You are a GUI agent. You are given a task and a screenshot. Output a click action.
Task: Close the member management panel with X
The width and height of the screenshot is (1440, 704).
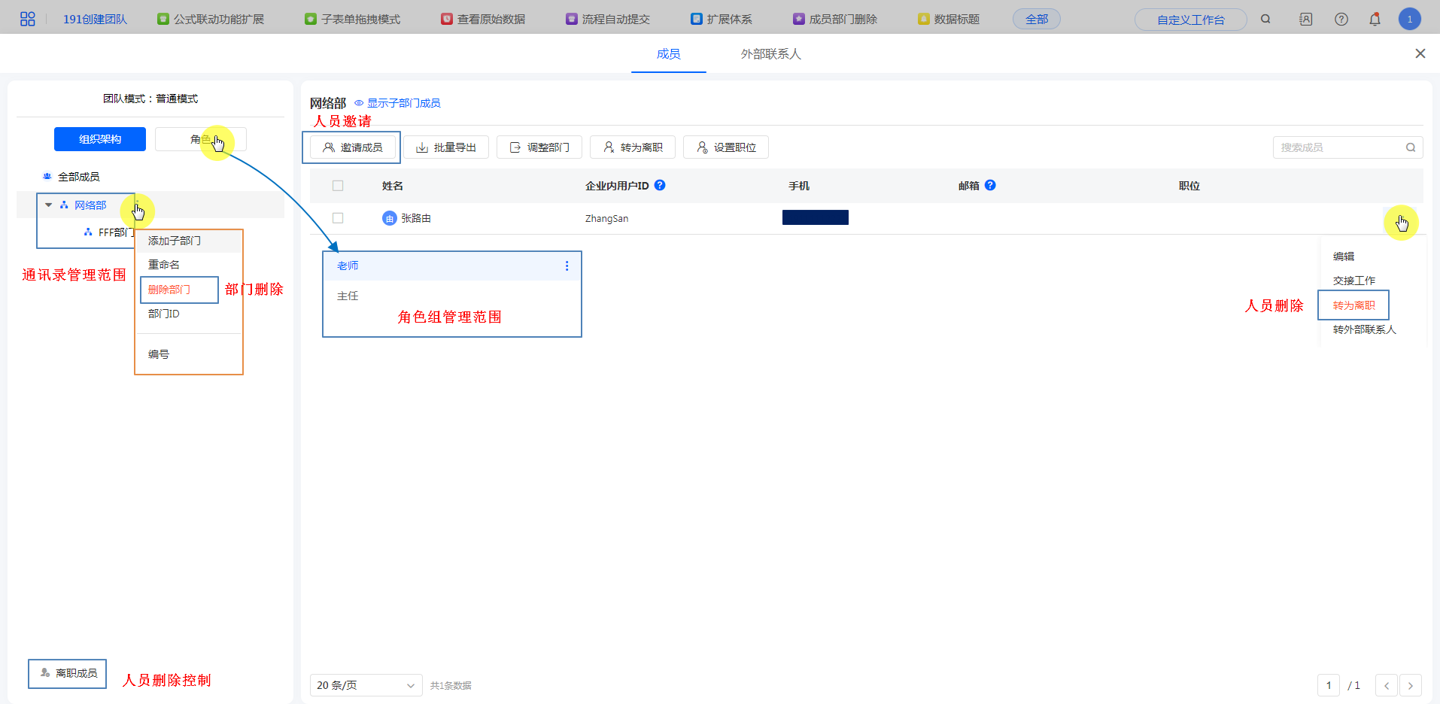point(1420,53)
